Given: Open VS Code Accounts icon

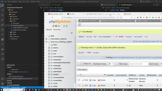Looking at the screenshot, I should coord(2,79).
